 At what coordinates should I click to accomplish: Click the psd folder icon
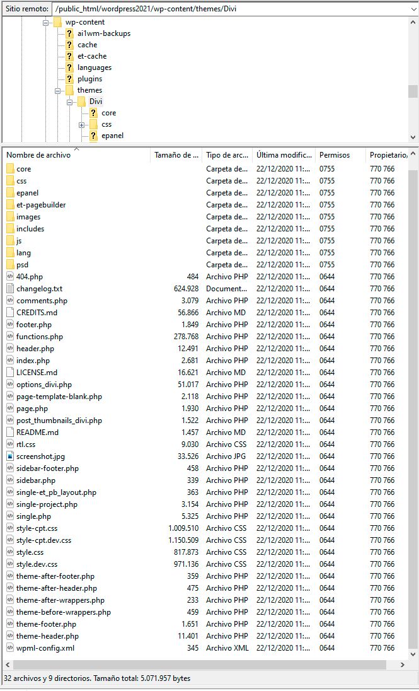[x=11, y=265]
